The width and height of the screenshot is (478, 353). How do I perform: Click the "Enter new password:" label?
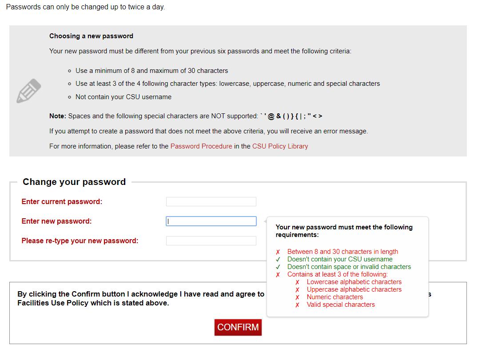pos(56,221)
